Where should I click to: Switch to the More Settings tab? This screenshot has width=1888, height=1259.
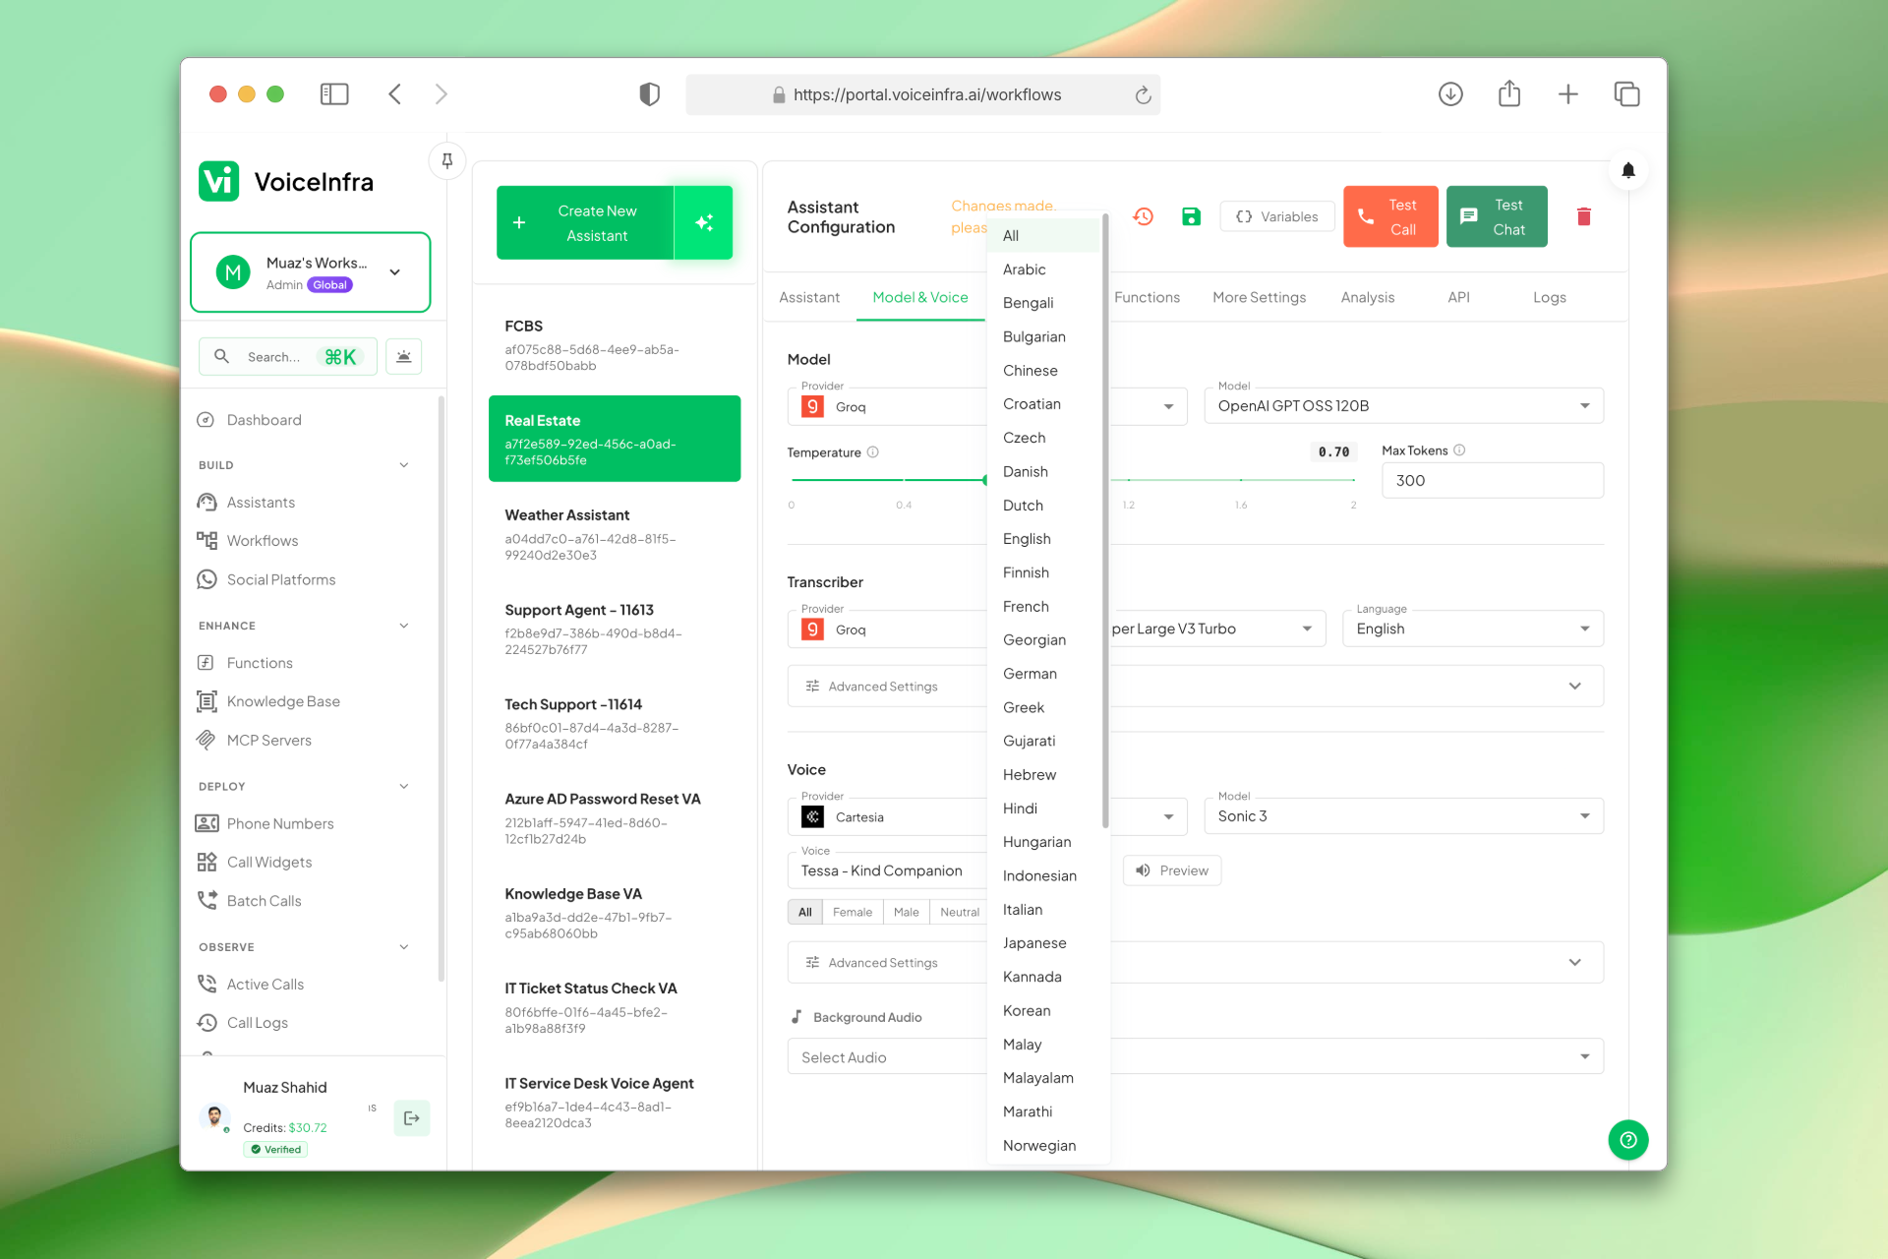coord(1260,298)
